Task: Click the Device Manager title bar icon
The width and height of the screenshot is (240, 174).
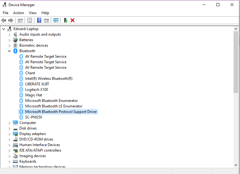Action: click(4, 5)
